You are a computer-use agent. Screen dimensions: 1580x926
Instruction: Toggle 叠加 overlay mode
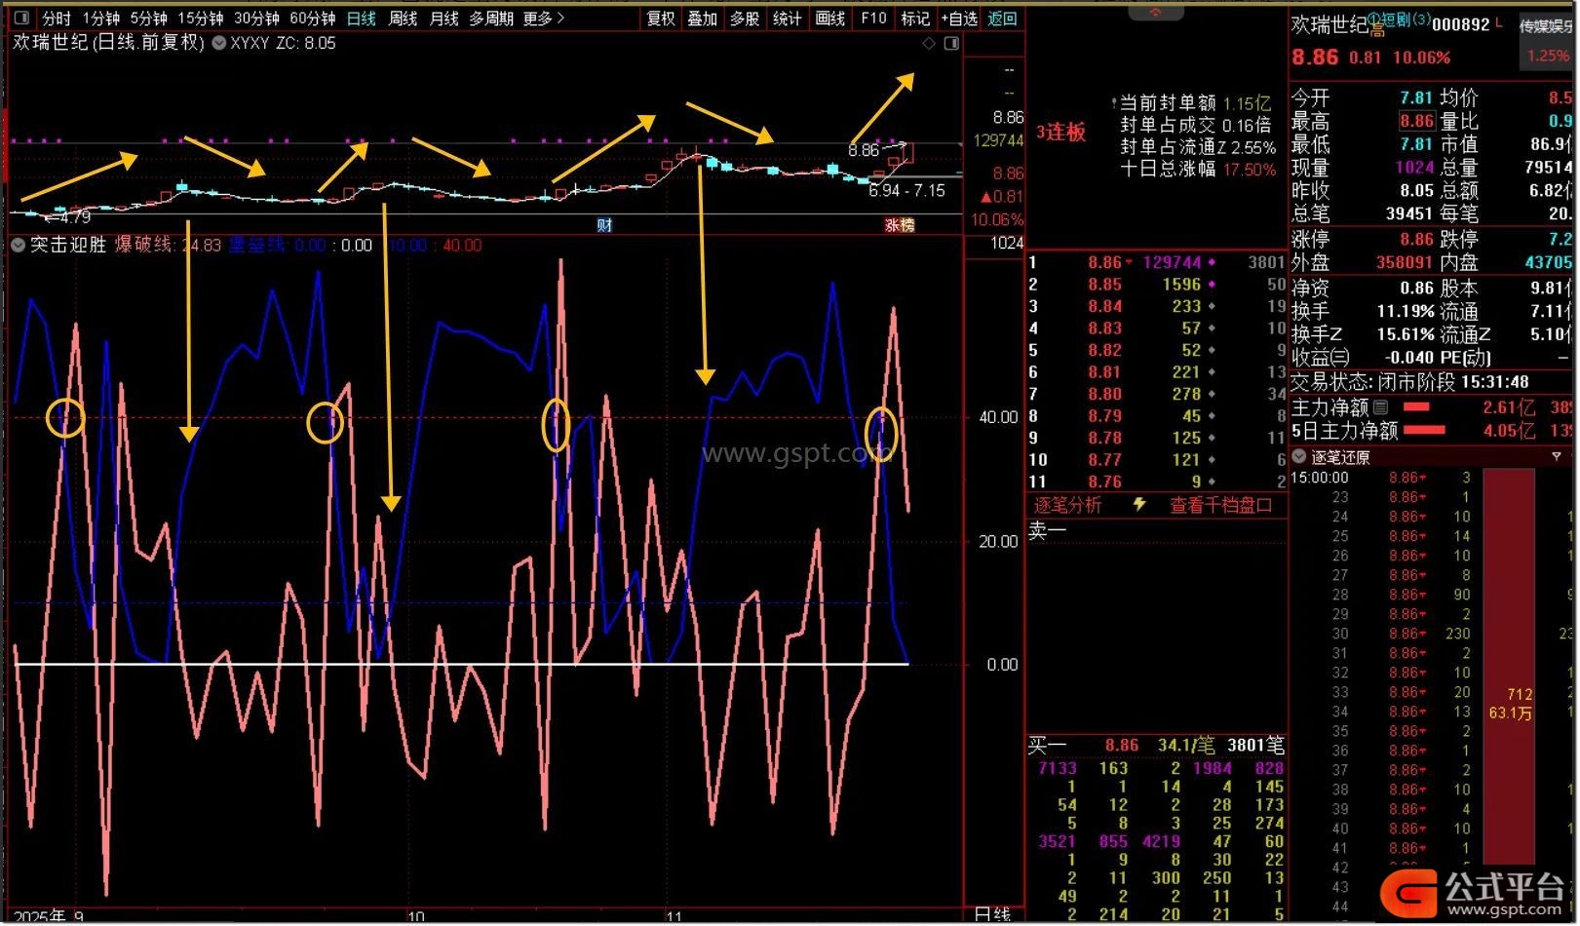[702, 19]
